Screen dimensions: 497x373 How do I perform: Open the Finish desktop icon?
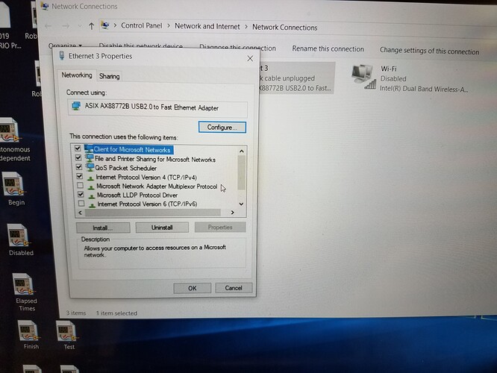pyautogui.click(x=29, y=335)
